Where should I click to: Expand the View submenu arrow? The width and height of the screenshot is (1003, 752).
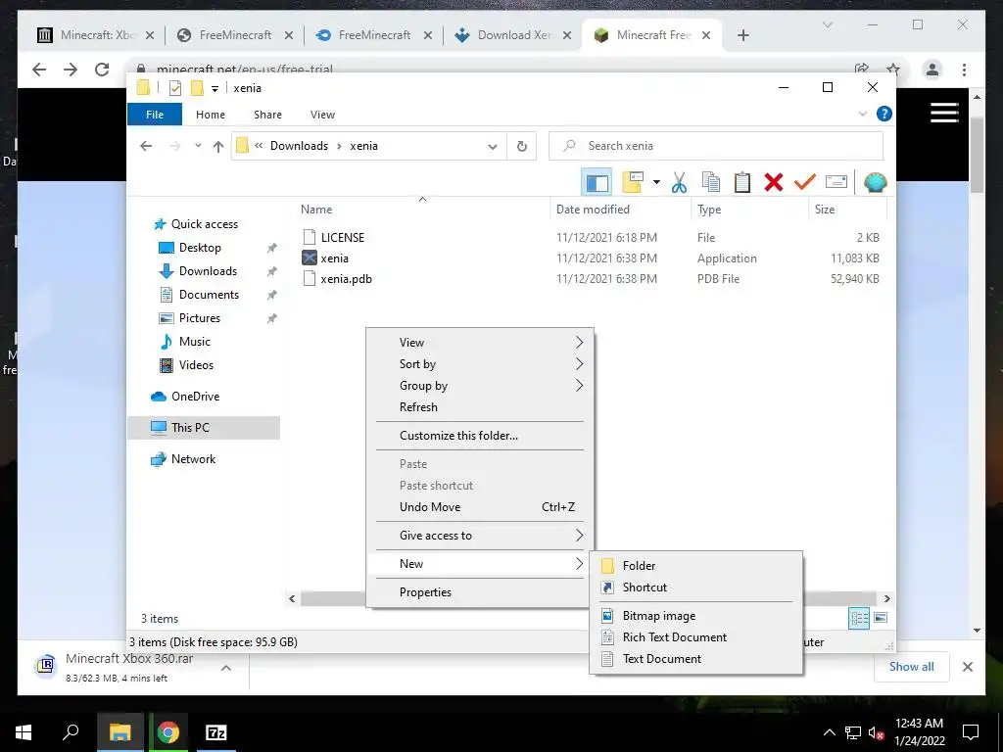click(x=579, y=342)
